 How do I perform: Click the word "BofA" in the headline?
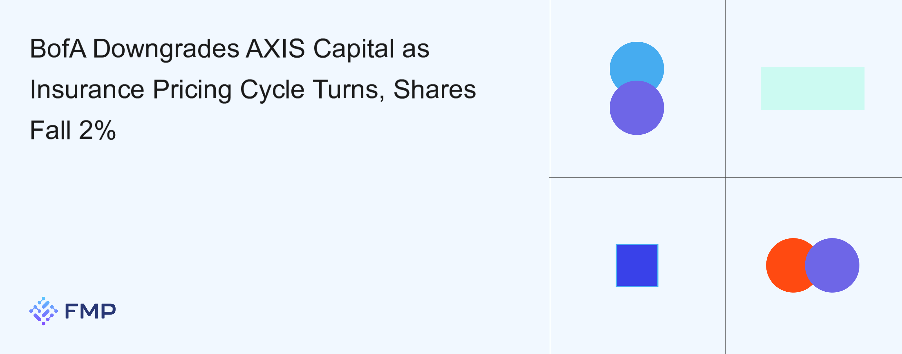click(58, 49)
